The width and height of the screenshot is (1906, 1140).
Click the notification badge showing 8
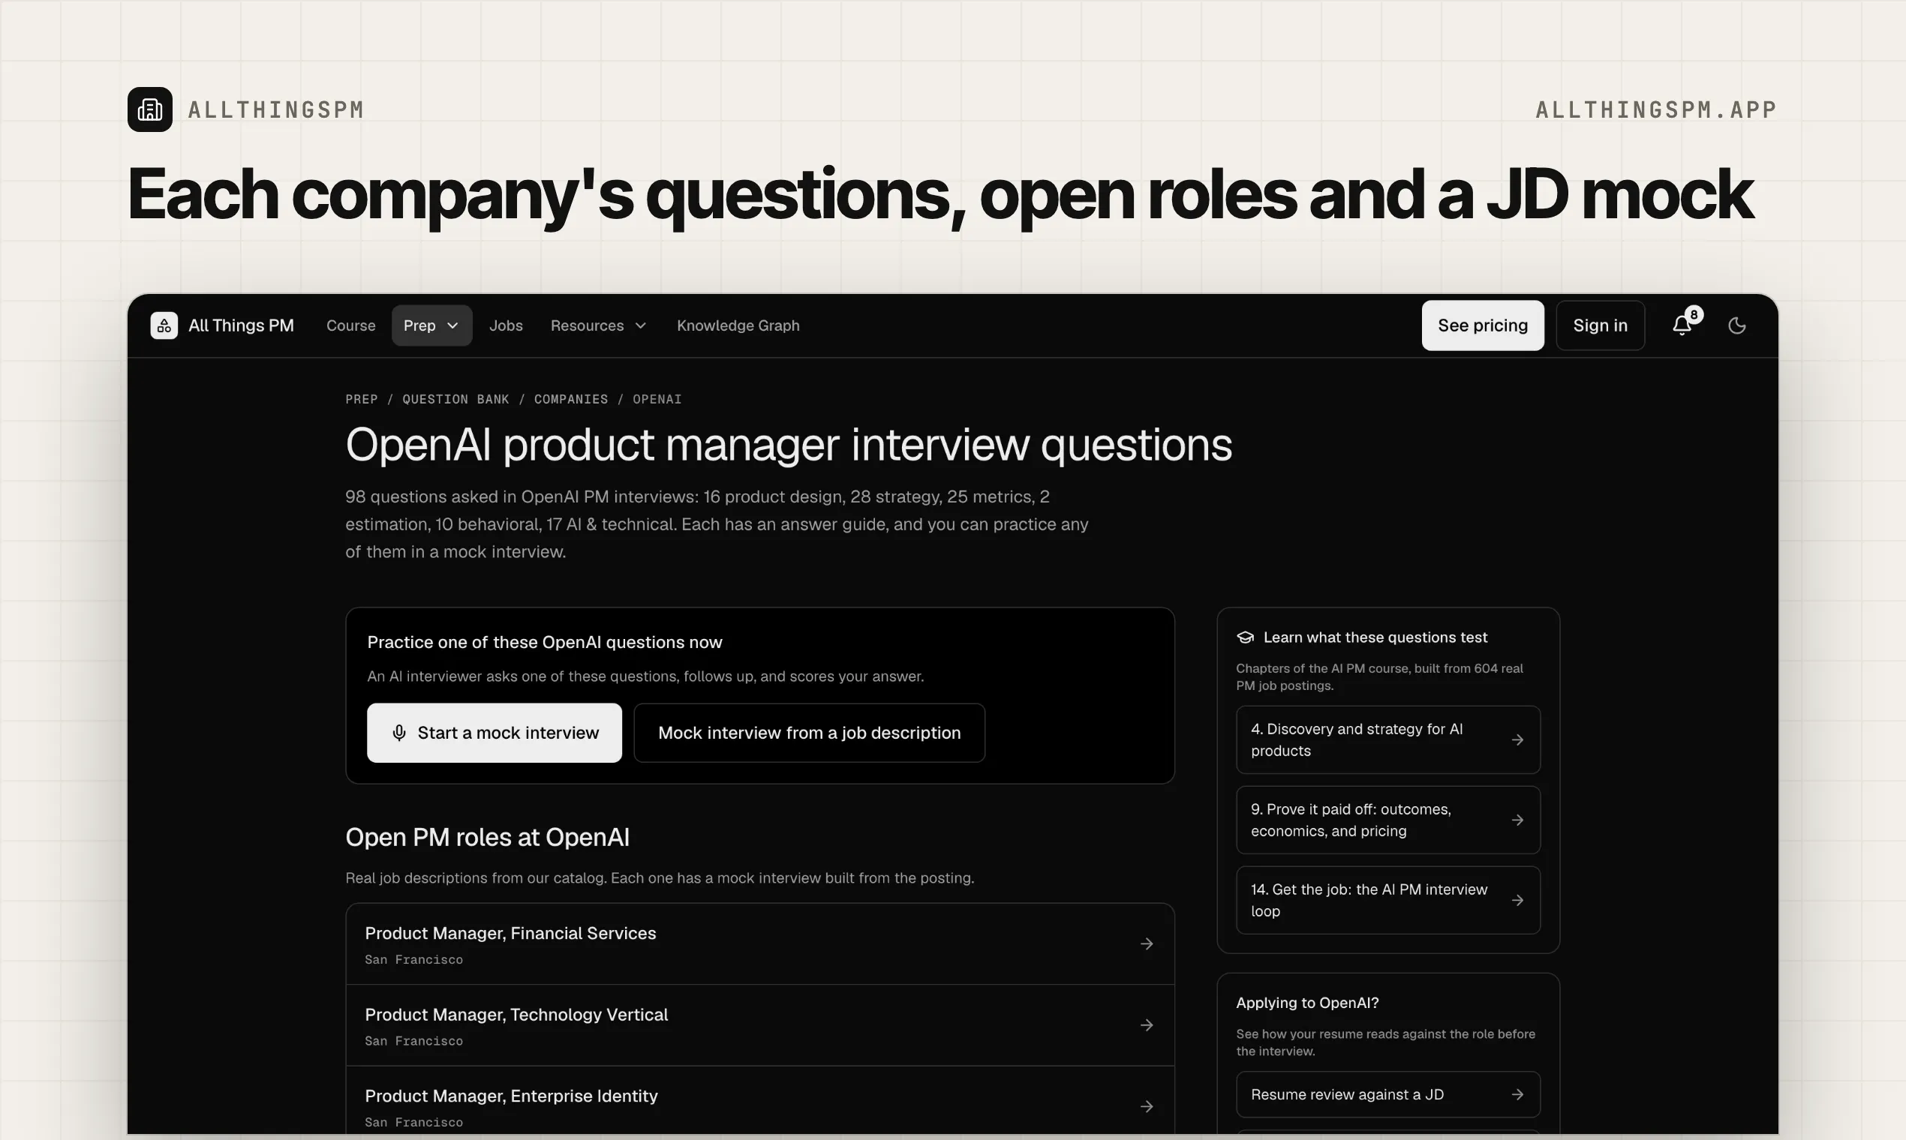(1694, 315)
